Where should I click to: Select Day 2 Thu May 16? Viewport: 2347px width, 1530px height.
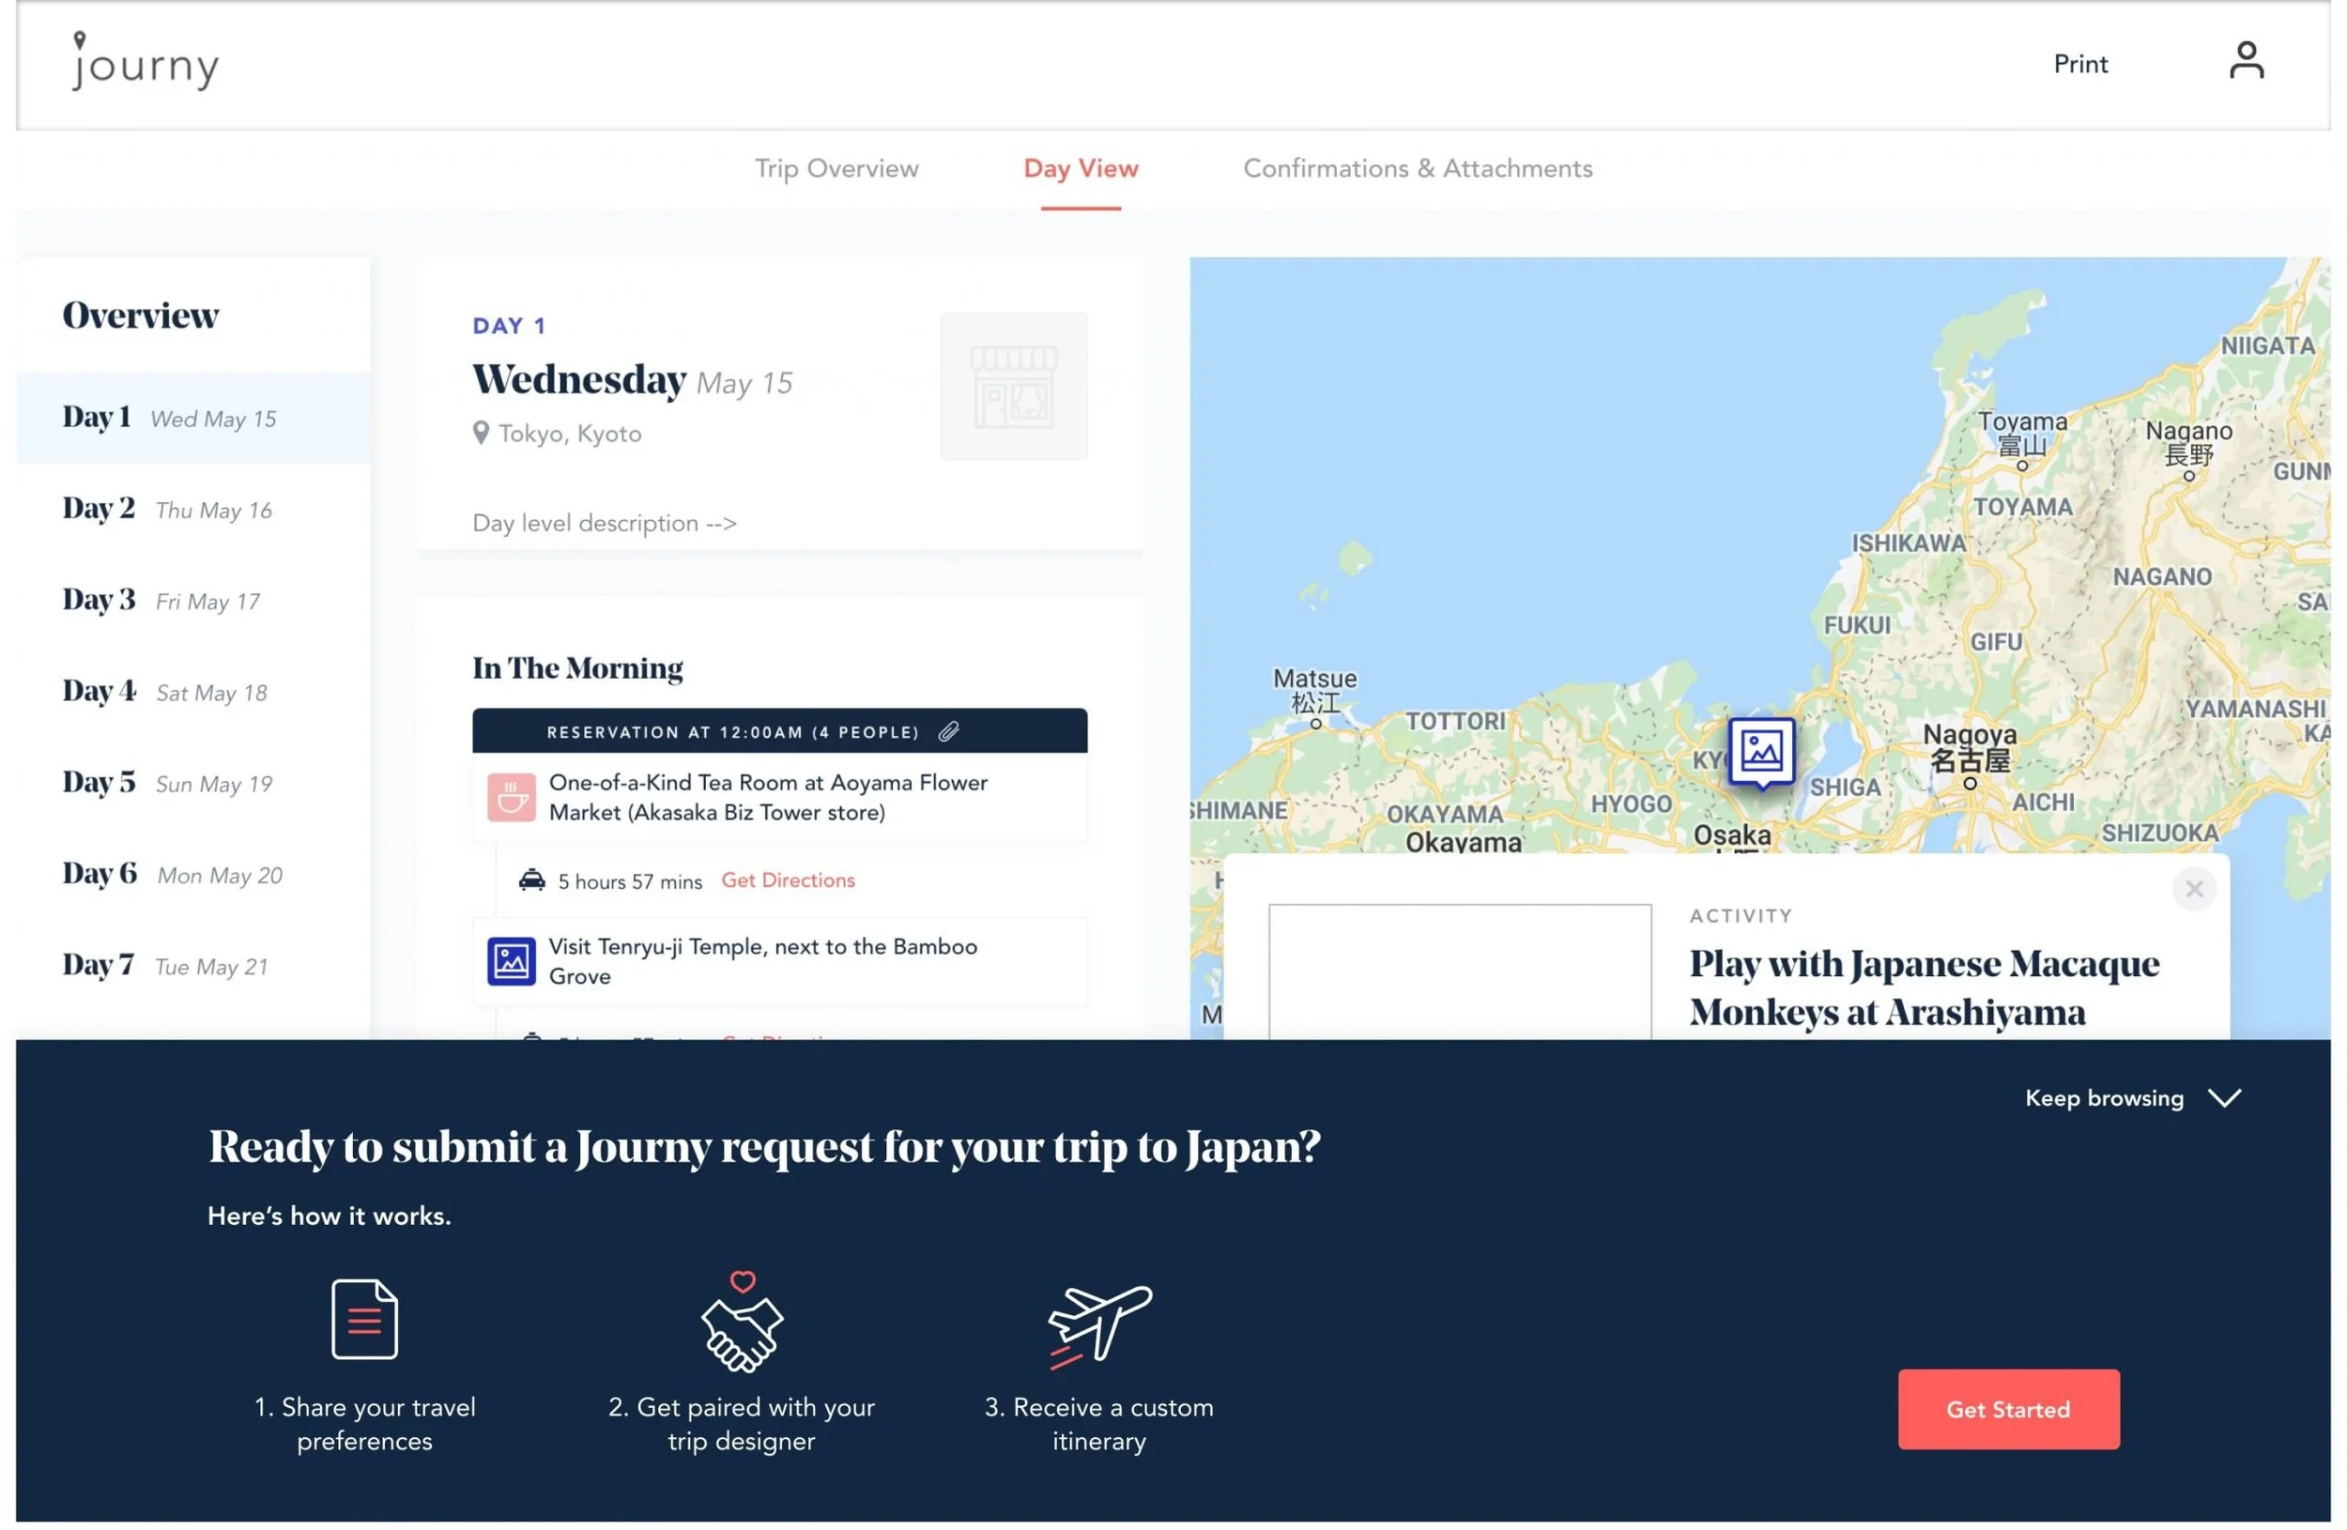pos(193,510)
